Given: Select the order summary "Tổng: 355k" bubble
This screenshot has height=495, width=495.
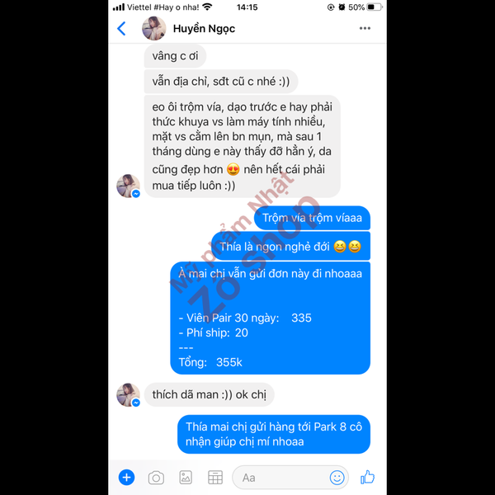Looking at the screenshot, I should click(270, 318).
